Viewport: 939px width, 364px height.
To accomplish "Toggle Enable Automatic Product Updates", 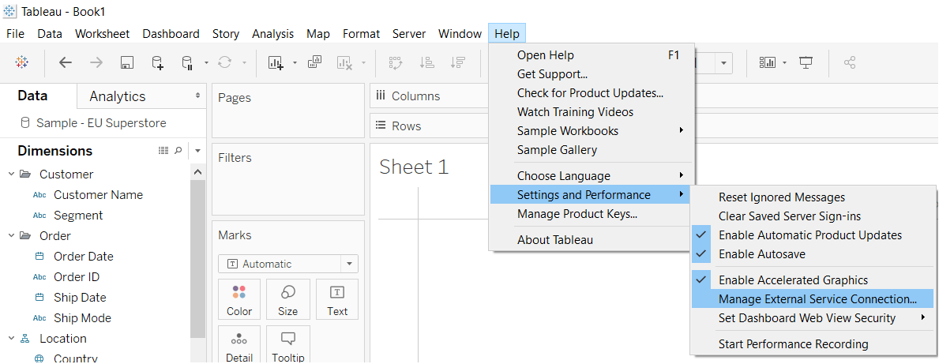I will coord(812,235).
